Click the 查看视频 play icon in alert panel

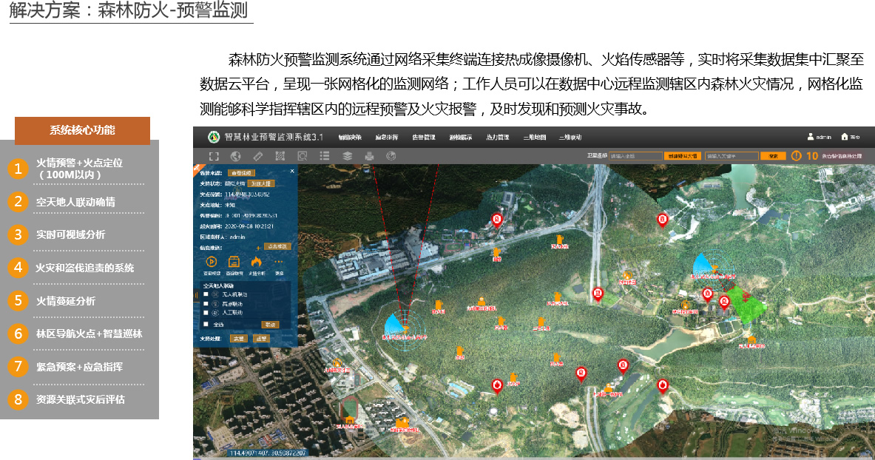click(211, 260)
